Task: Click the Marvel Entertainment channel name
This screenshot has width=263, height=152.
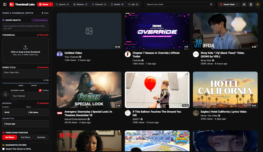Action: pyautogui.click(x=76, y=119)
